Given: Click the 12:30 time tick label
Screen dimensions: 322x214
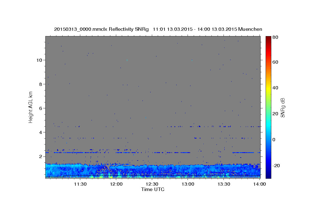Looking at the screenshot, I should 152,184.
